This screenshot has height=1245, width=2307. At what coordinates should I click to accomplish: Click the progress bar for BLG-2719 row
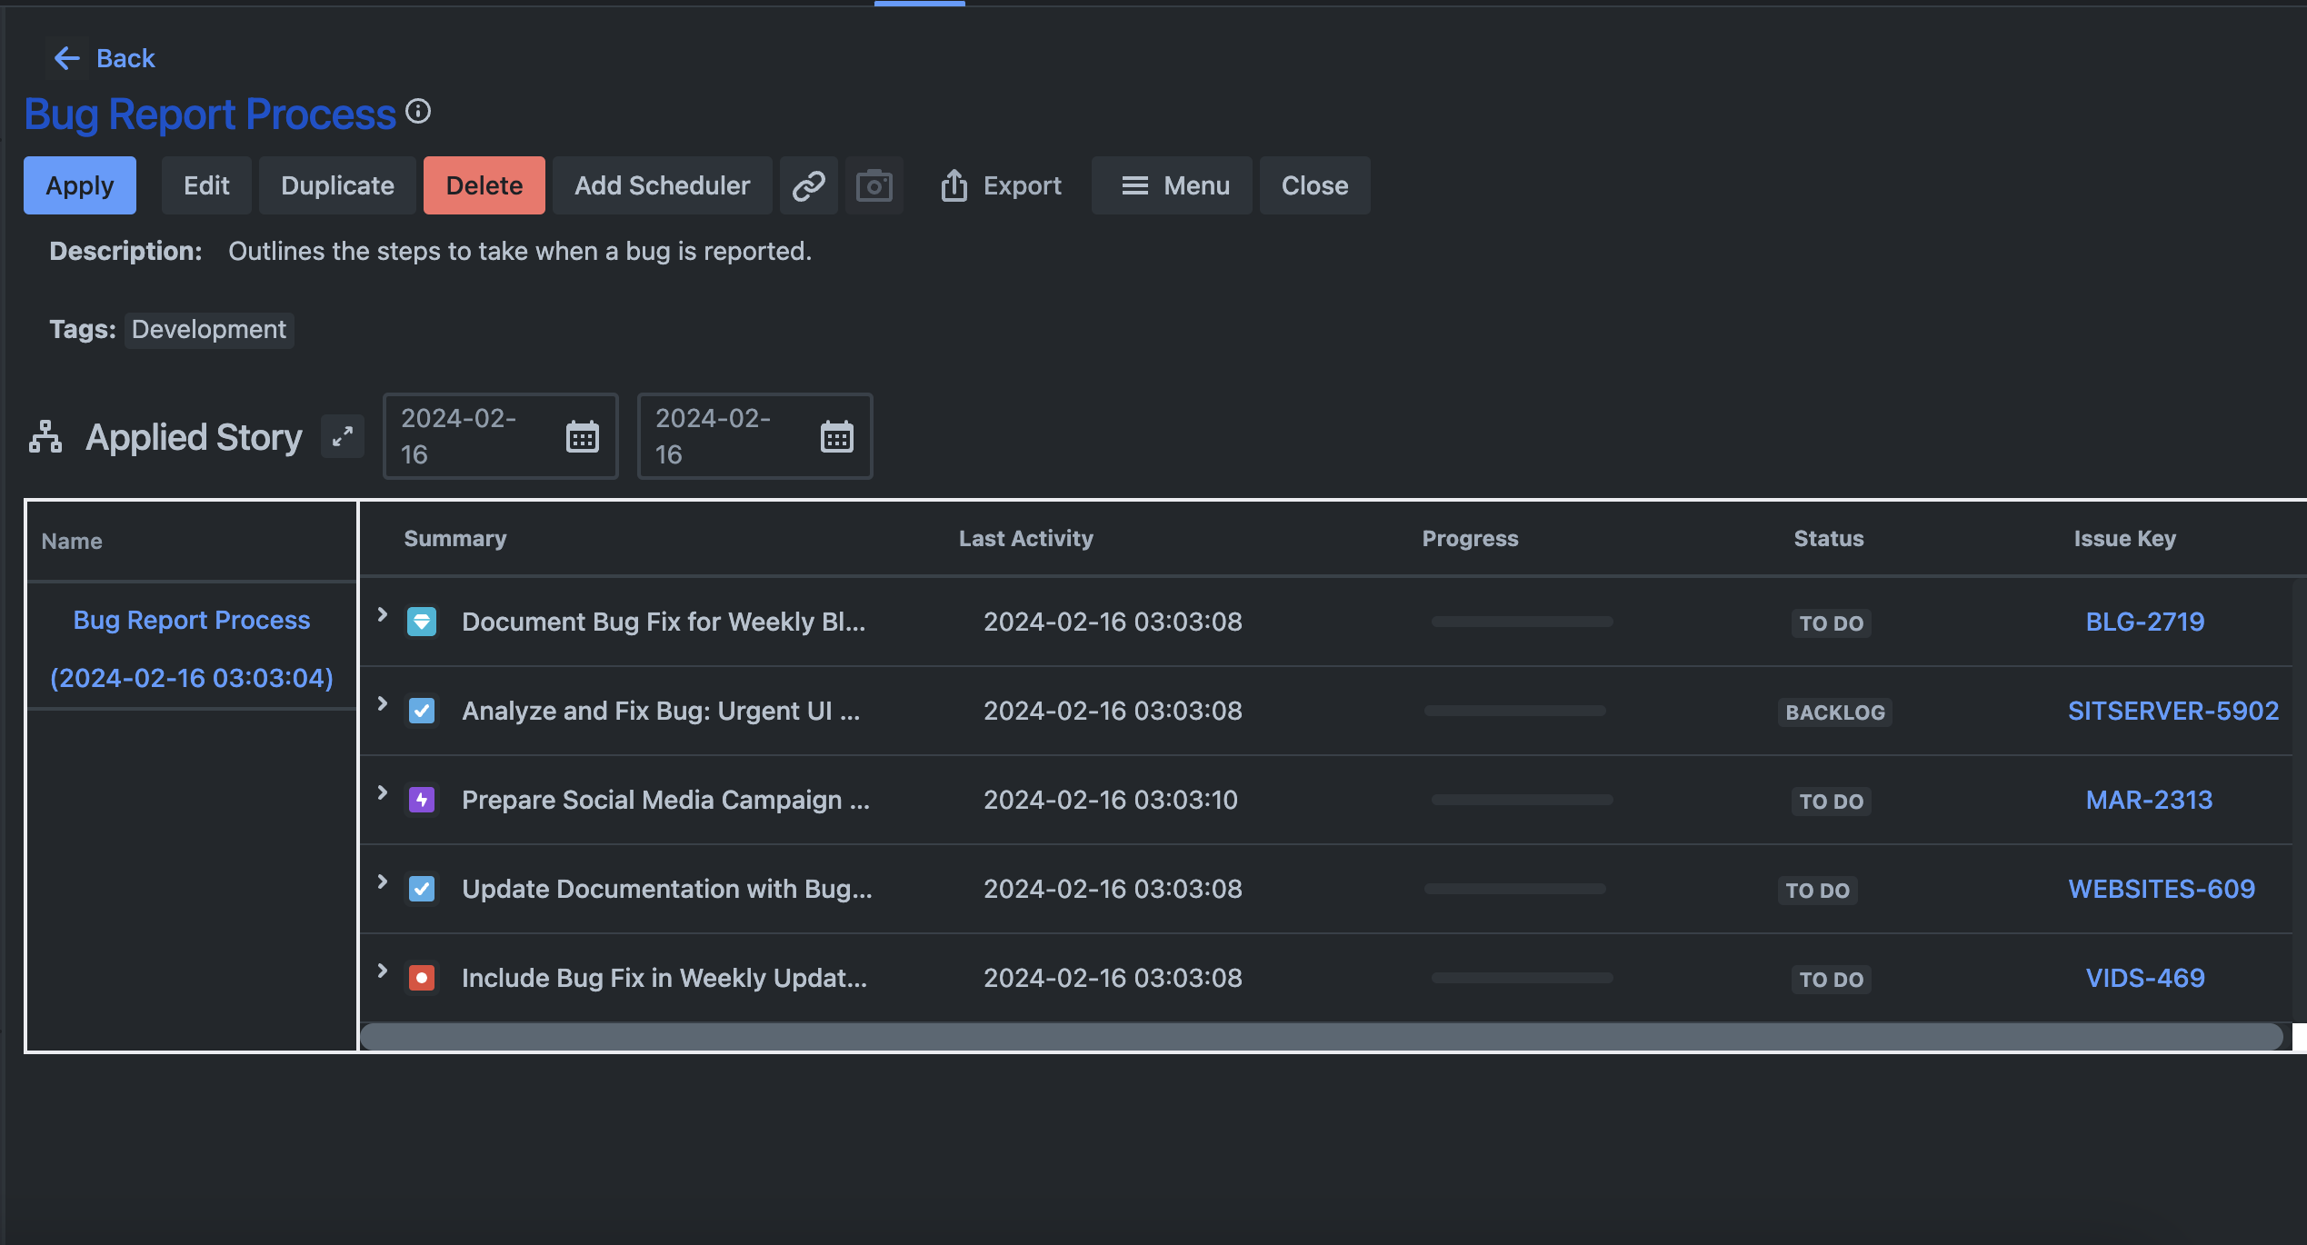[x=1522, y=622]
